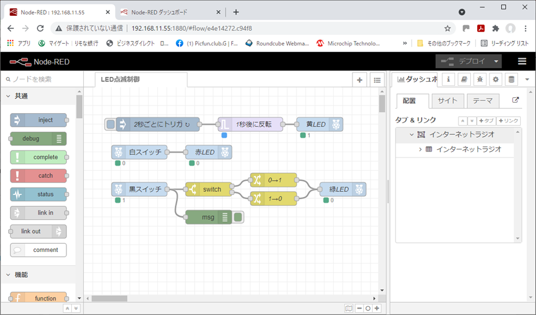536x315 pixels.
Task: Open the debug messages bug icon
Action: 480,79
